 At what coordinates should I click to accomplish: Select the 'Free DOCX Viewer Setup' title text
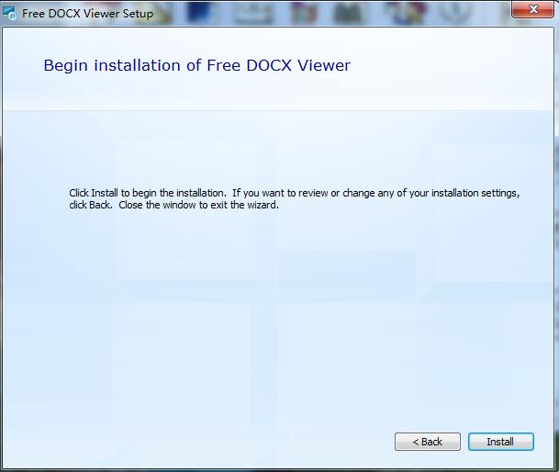coord(88,14)
